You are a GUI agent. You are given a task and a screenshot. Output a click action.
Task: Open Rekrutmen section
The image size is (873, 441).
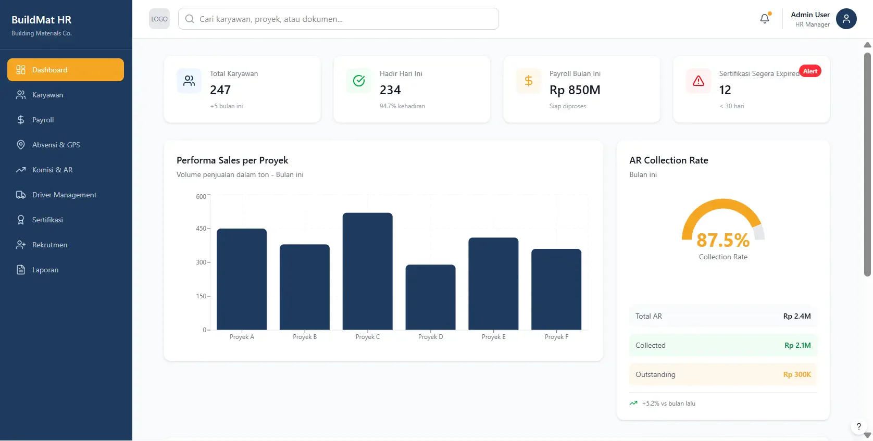tap(66, 245)
